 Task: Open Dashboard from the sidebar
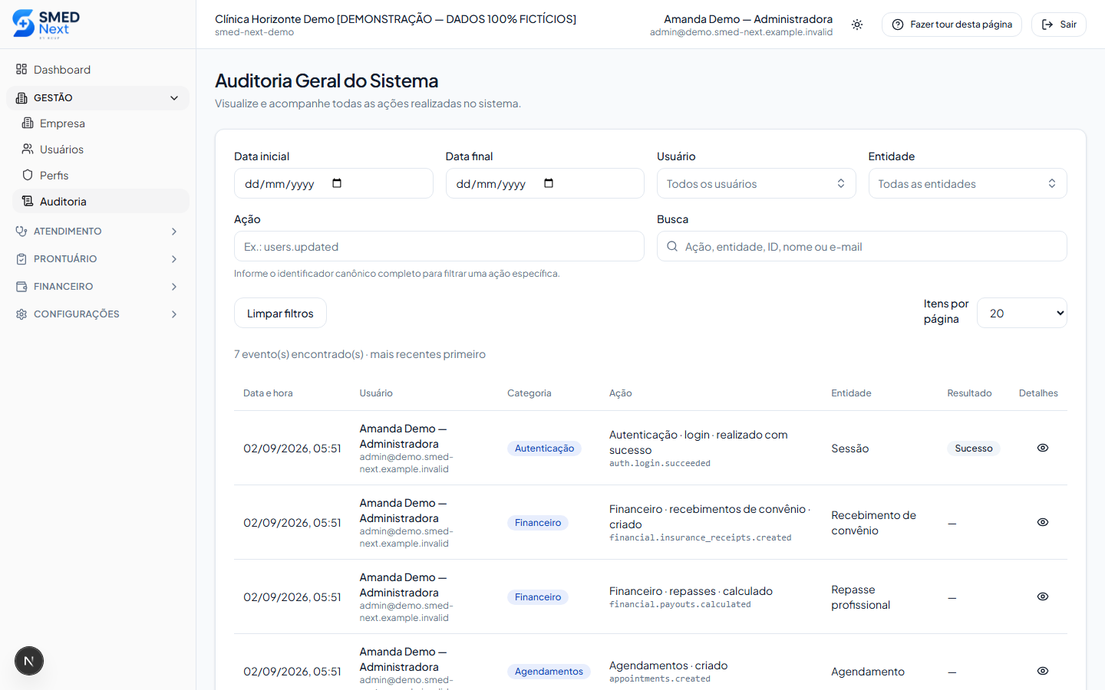tap(97, 70)
